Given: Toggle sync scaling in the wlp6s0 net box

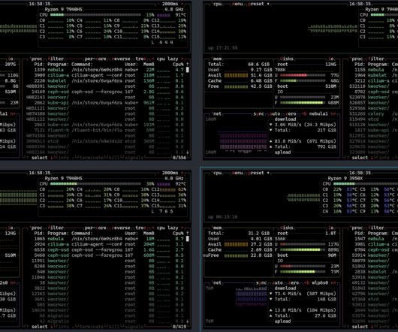Looking at the screenshot, I should pos(261,282).
